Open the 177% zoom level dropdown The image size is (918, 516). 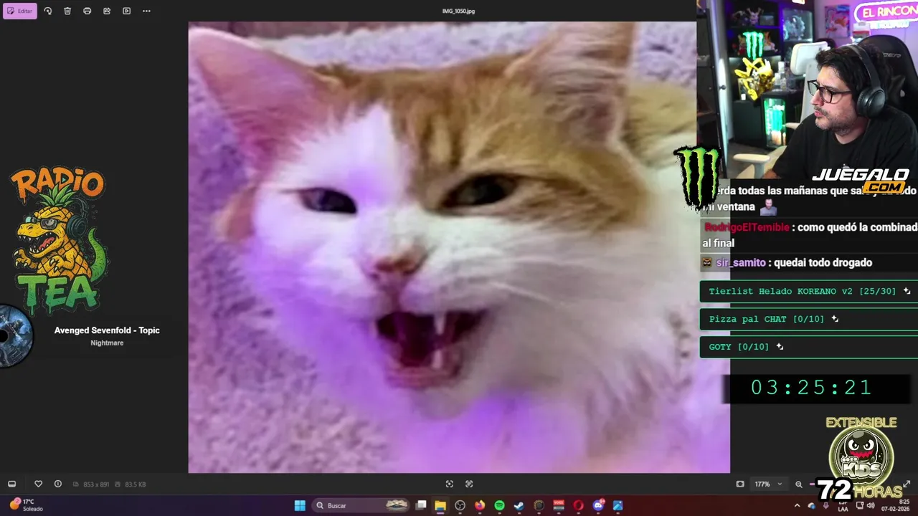tap(768, 484)
